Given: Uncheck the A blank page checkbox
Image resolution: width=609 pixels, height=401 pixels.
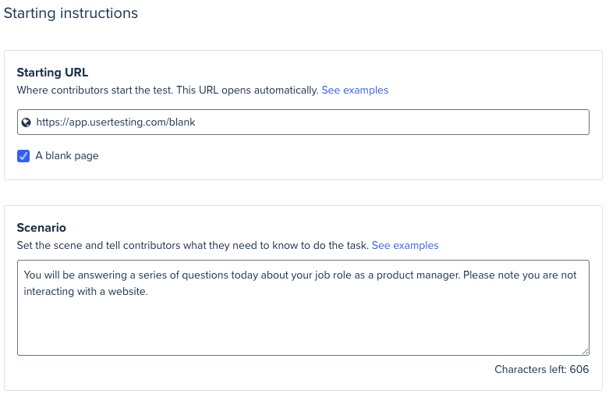Looking at the screenshot, I should click(x=23, y=156).
